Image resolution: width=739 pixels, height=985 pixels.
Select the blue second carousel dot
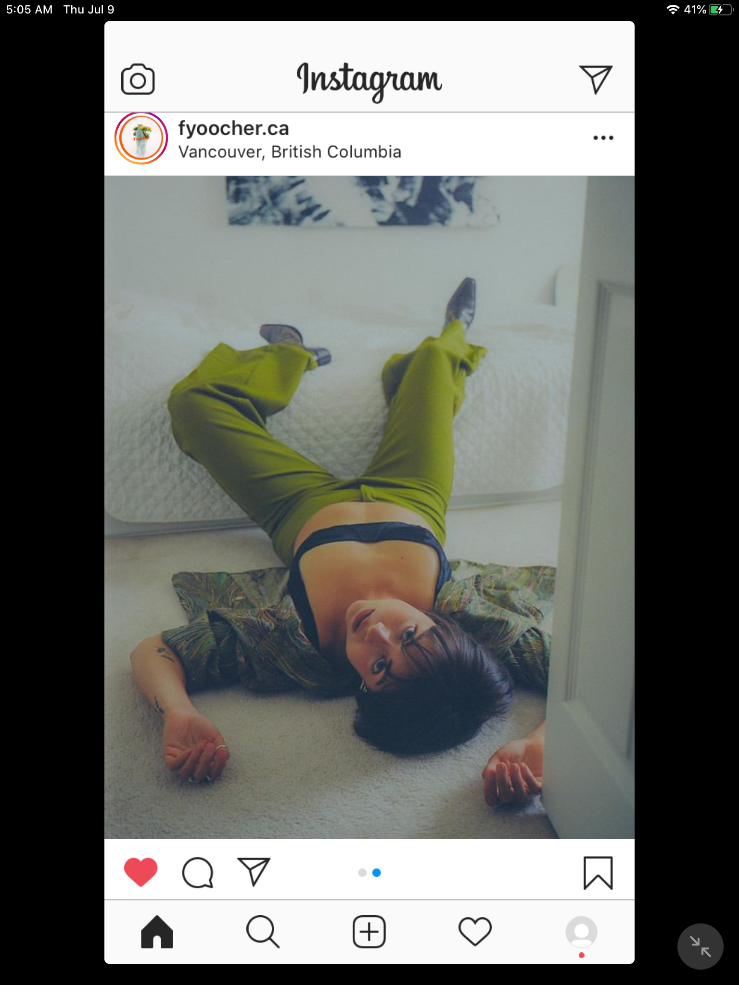click(377, 872)
